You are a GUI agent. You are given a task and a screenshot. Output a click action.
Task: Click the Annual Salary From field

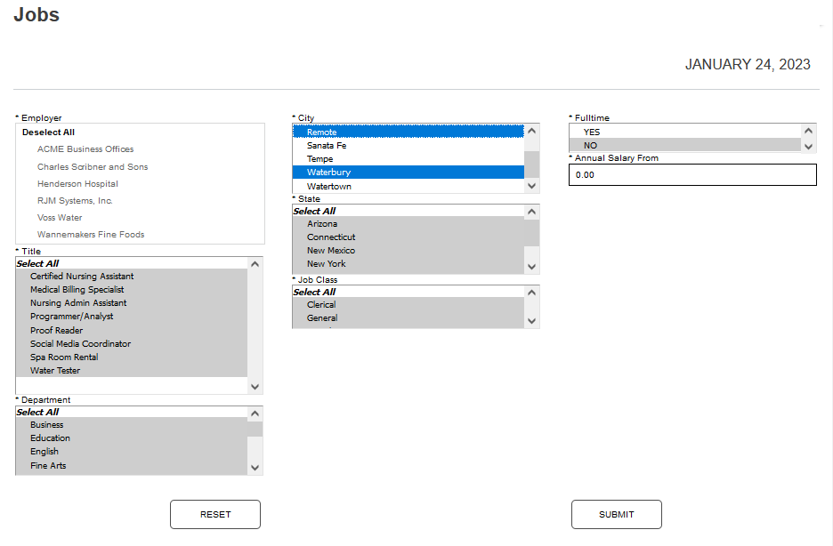tap(691, 175)
